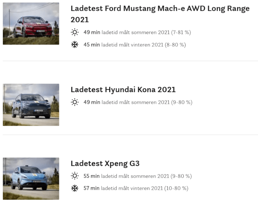Click the sun icon under Ford Mustang Mach-e
Image resolution: width=258 pixels, height=201 pixels.
75,32
